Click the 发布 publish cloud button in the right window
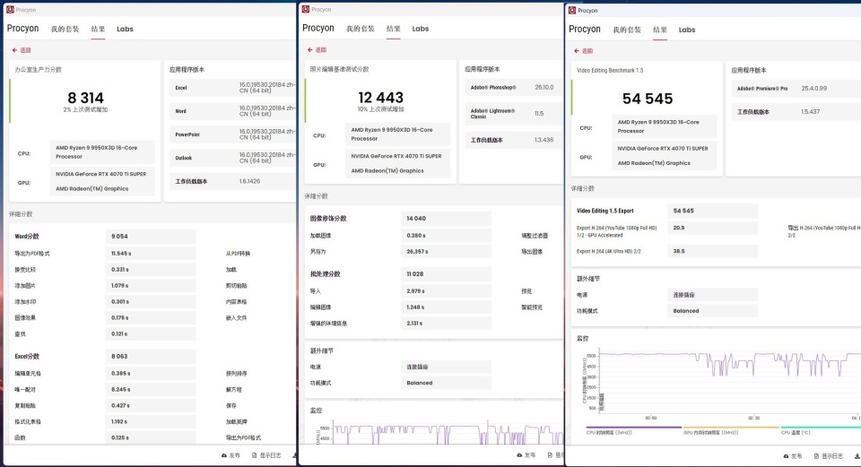Screen dimensions: 861x467 click(793, 455)
